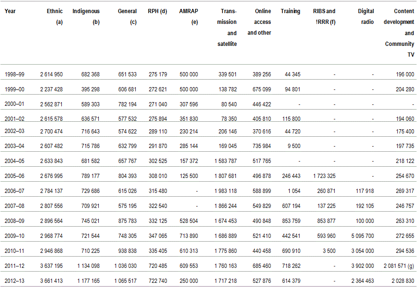This screenshot has height=288, width=417.
Task: Click the Indigenous (b) column header
Action: click(x=86, y=16)
